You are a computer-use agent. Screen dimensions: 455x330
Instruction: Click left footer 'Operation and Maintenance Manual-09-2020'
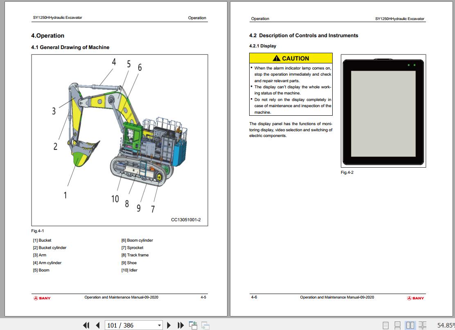[x=121, y=297]
